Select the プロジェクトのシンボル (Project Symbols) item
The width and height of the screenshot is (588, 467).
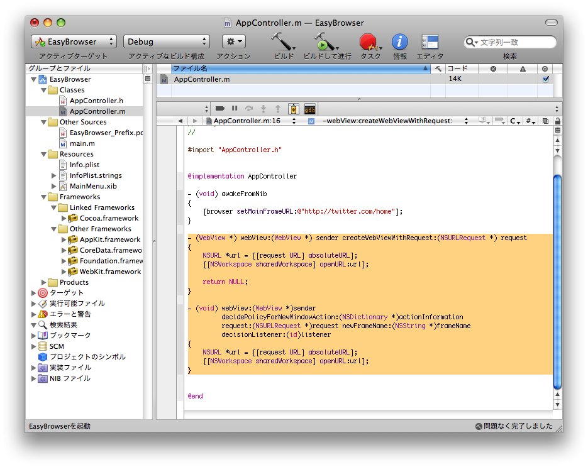87,357
